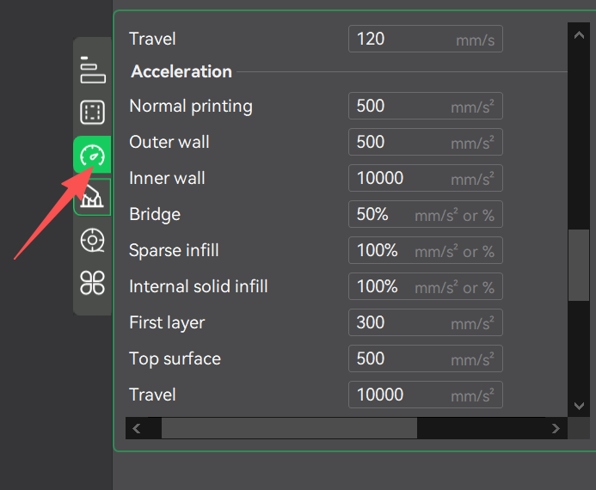This screenshot has height=490, width=596.
Task: Focus the Normal printing acceleration field
Action: point(399,107)
